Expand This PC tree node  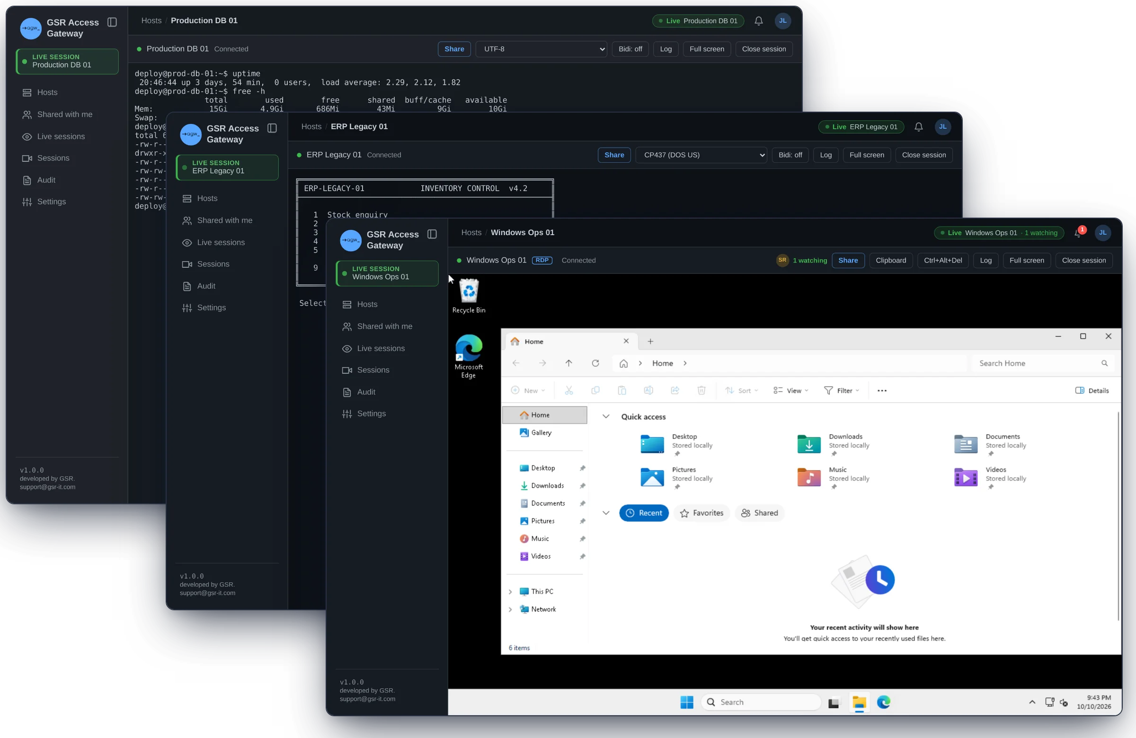[x=510, y=592]
